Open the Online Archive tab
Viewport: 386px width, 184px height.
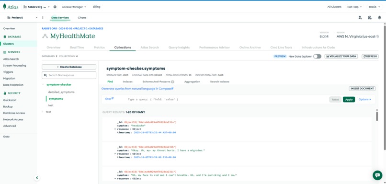(x=250, y=47)
